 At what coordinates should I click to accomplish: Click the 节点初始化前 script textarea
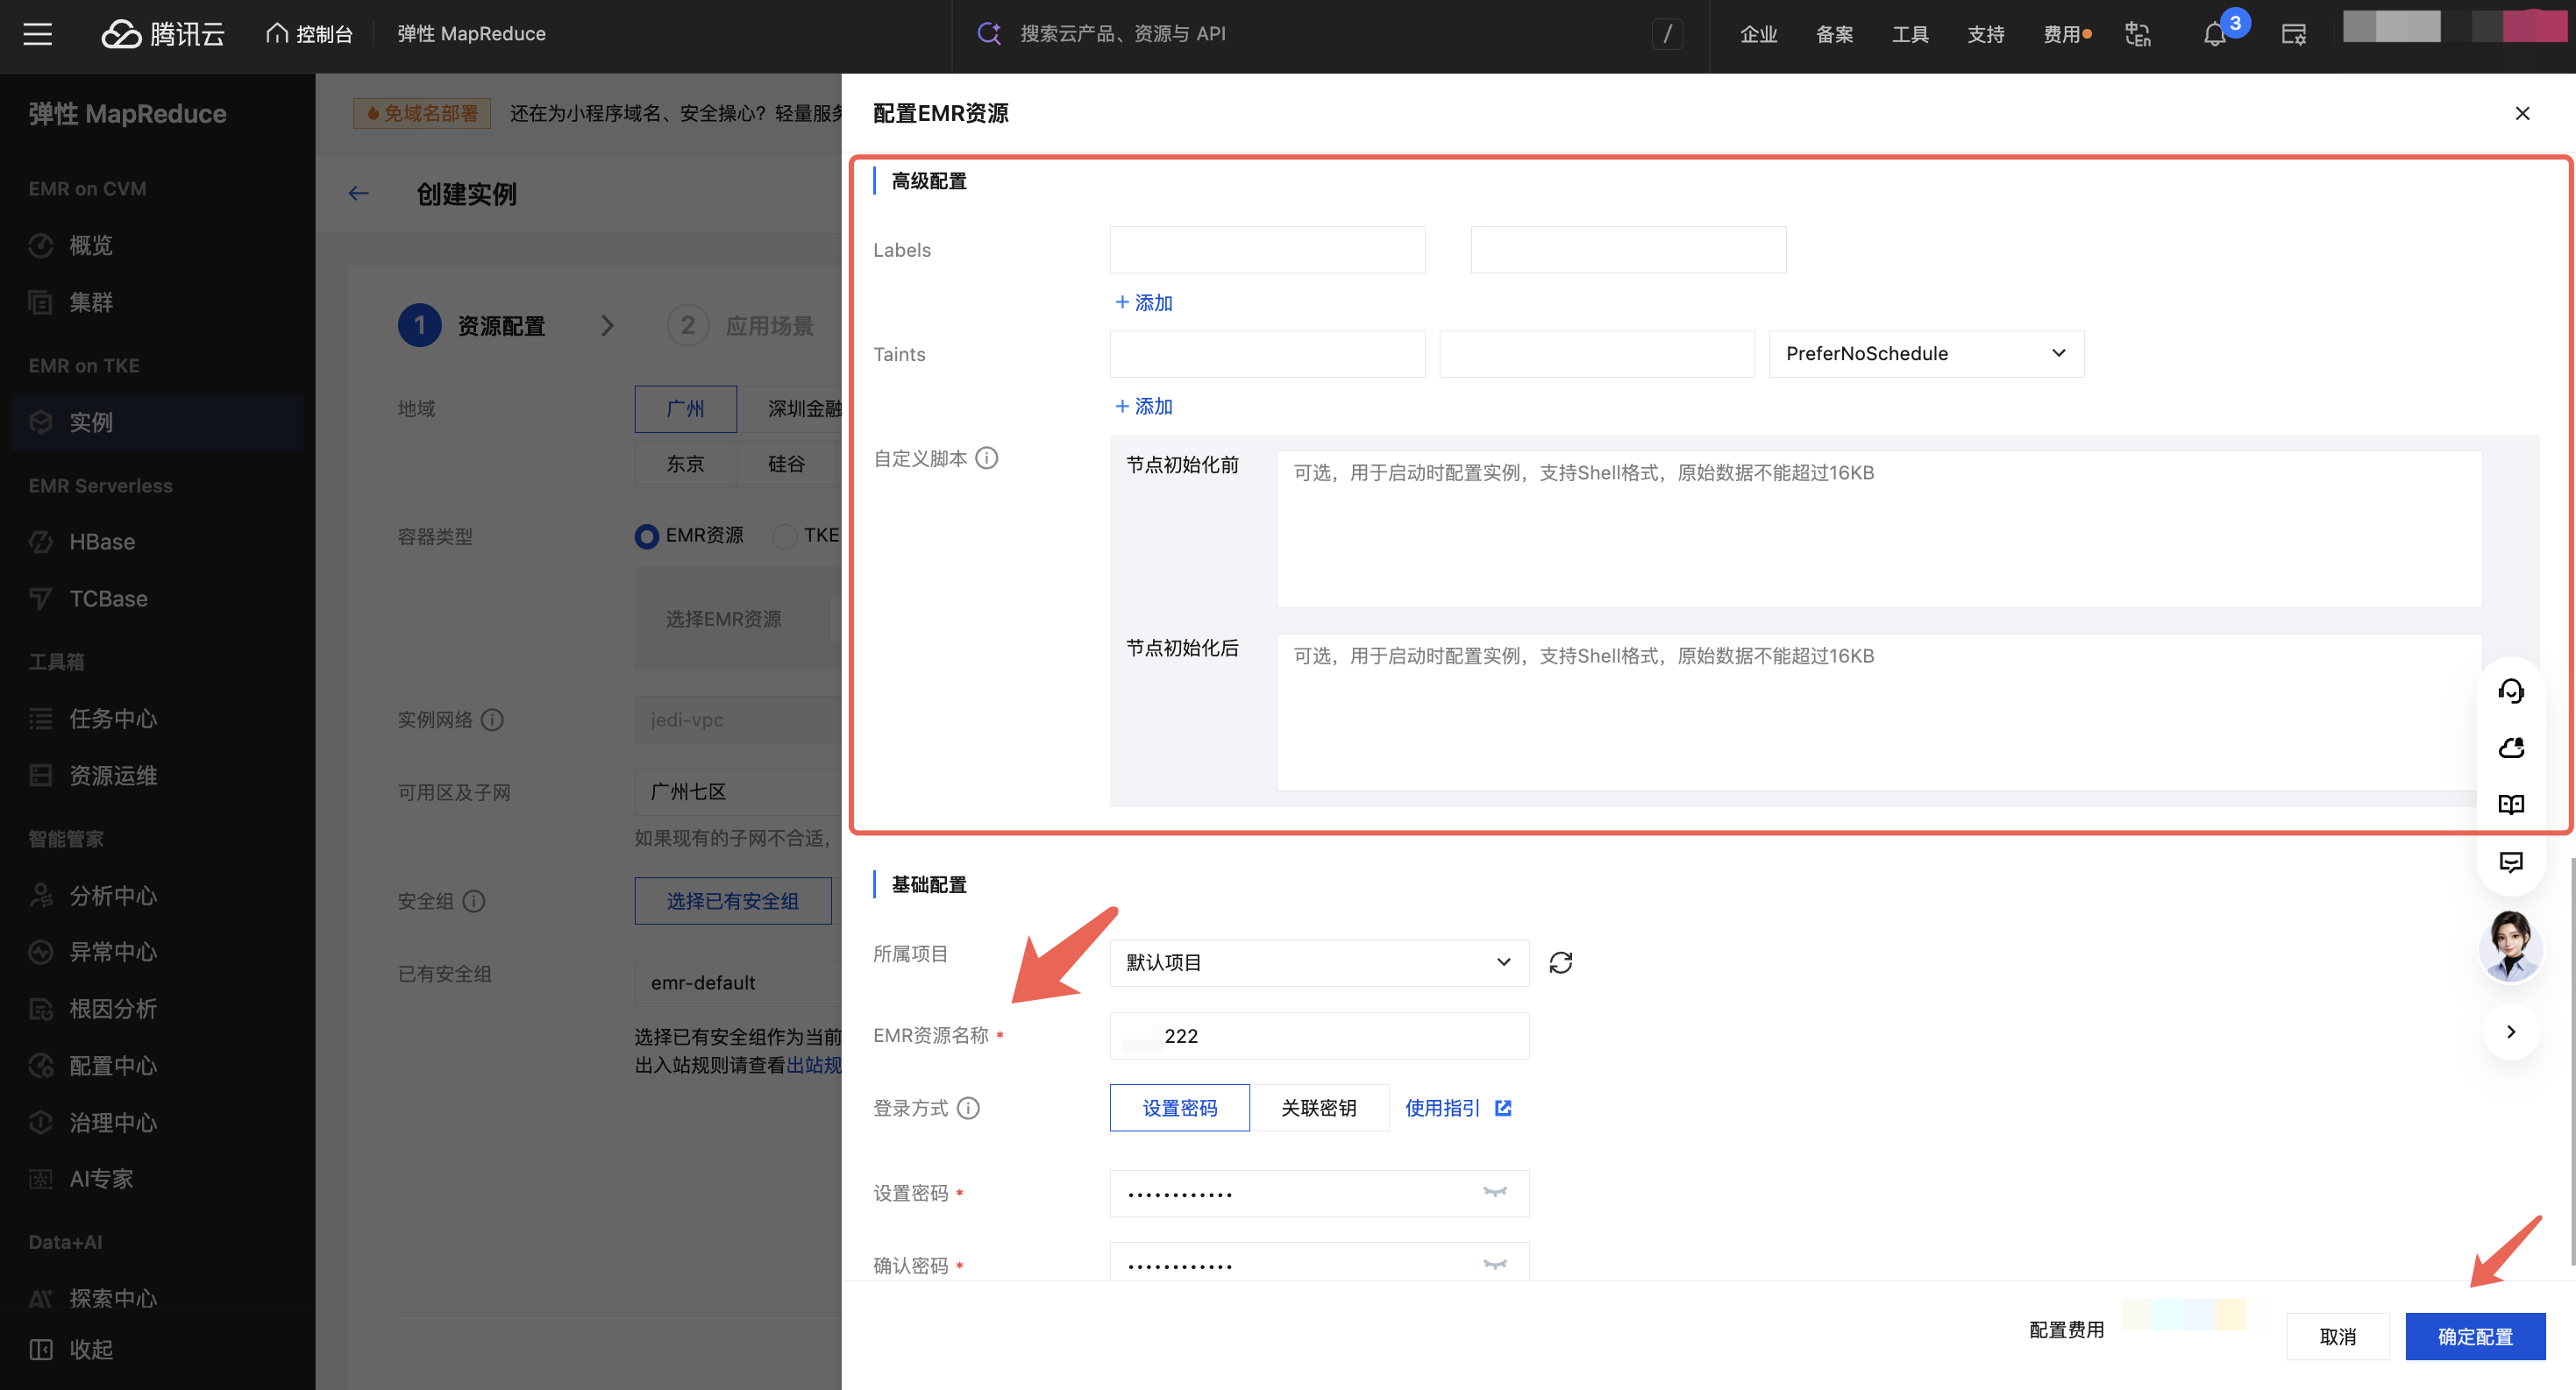(1879, 528)
